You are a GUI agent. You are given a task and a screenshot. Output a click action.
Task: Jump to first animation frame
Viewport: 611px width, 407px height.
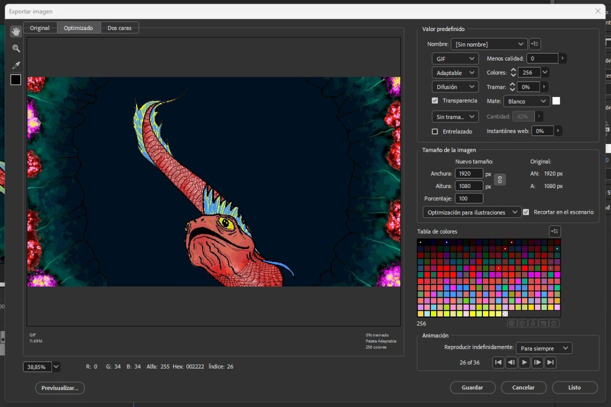coord(498,363)
